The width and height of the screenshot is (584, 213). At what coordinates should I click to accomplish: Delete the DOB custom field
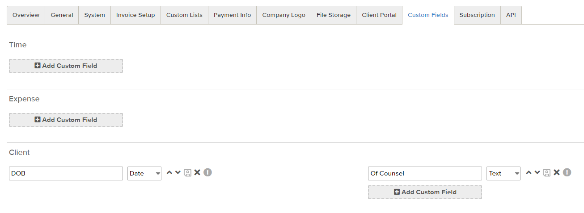point(197,173)
